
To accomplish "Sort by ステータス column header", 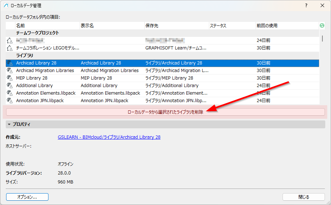I will tap(232, 26).
